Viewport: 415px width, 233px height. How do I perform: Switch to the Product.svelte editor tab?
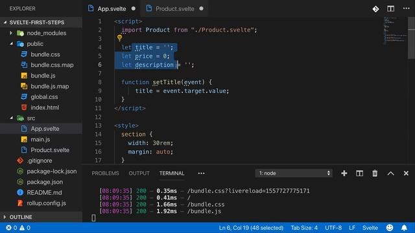point(174,8)
